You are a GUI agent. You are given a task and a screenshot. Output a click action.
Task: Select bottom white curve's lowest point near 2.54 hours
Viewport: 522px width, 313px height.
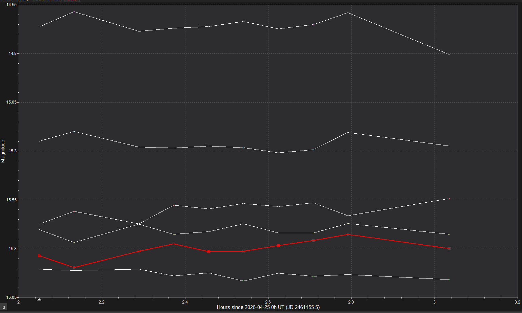243,281
